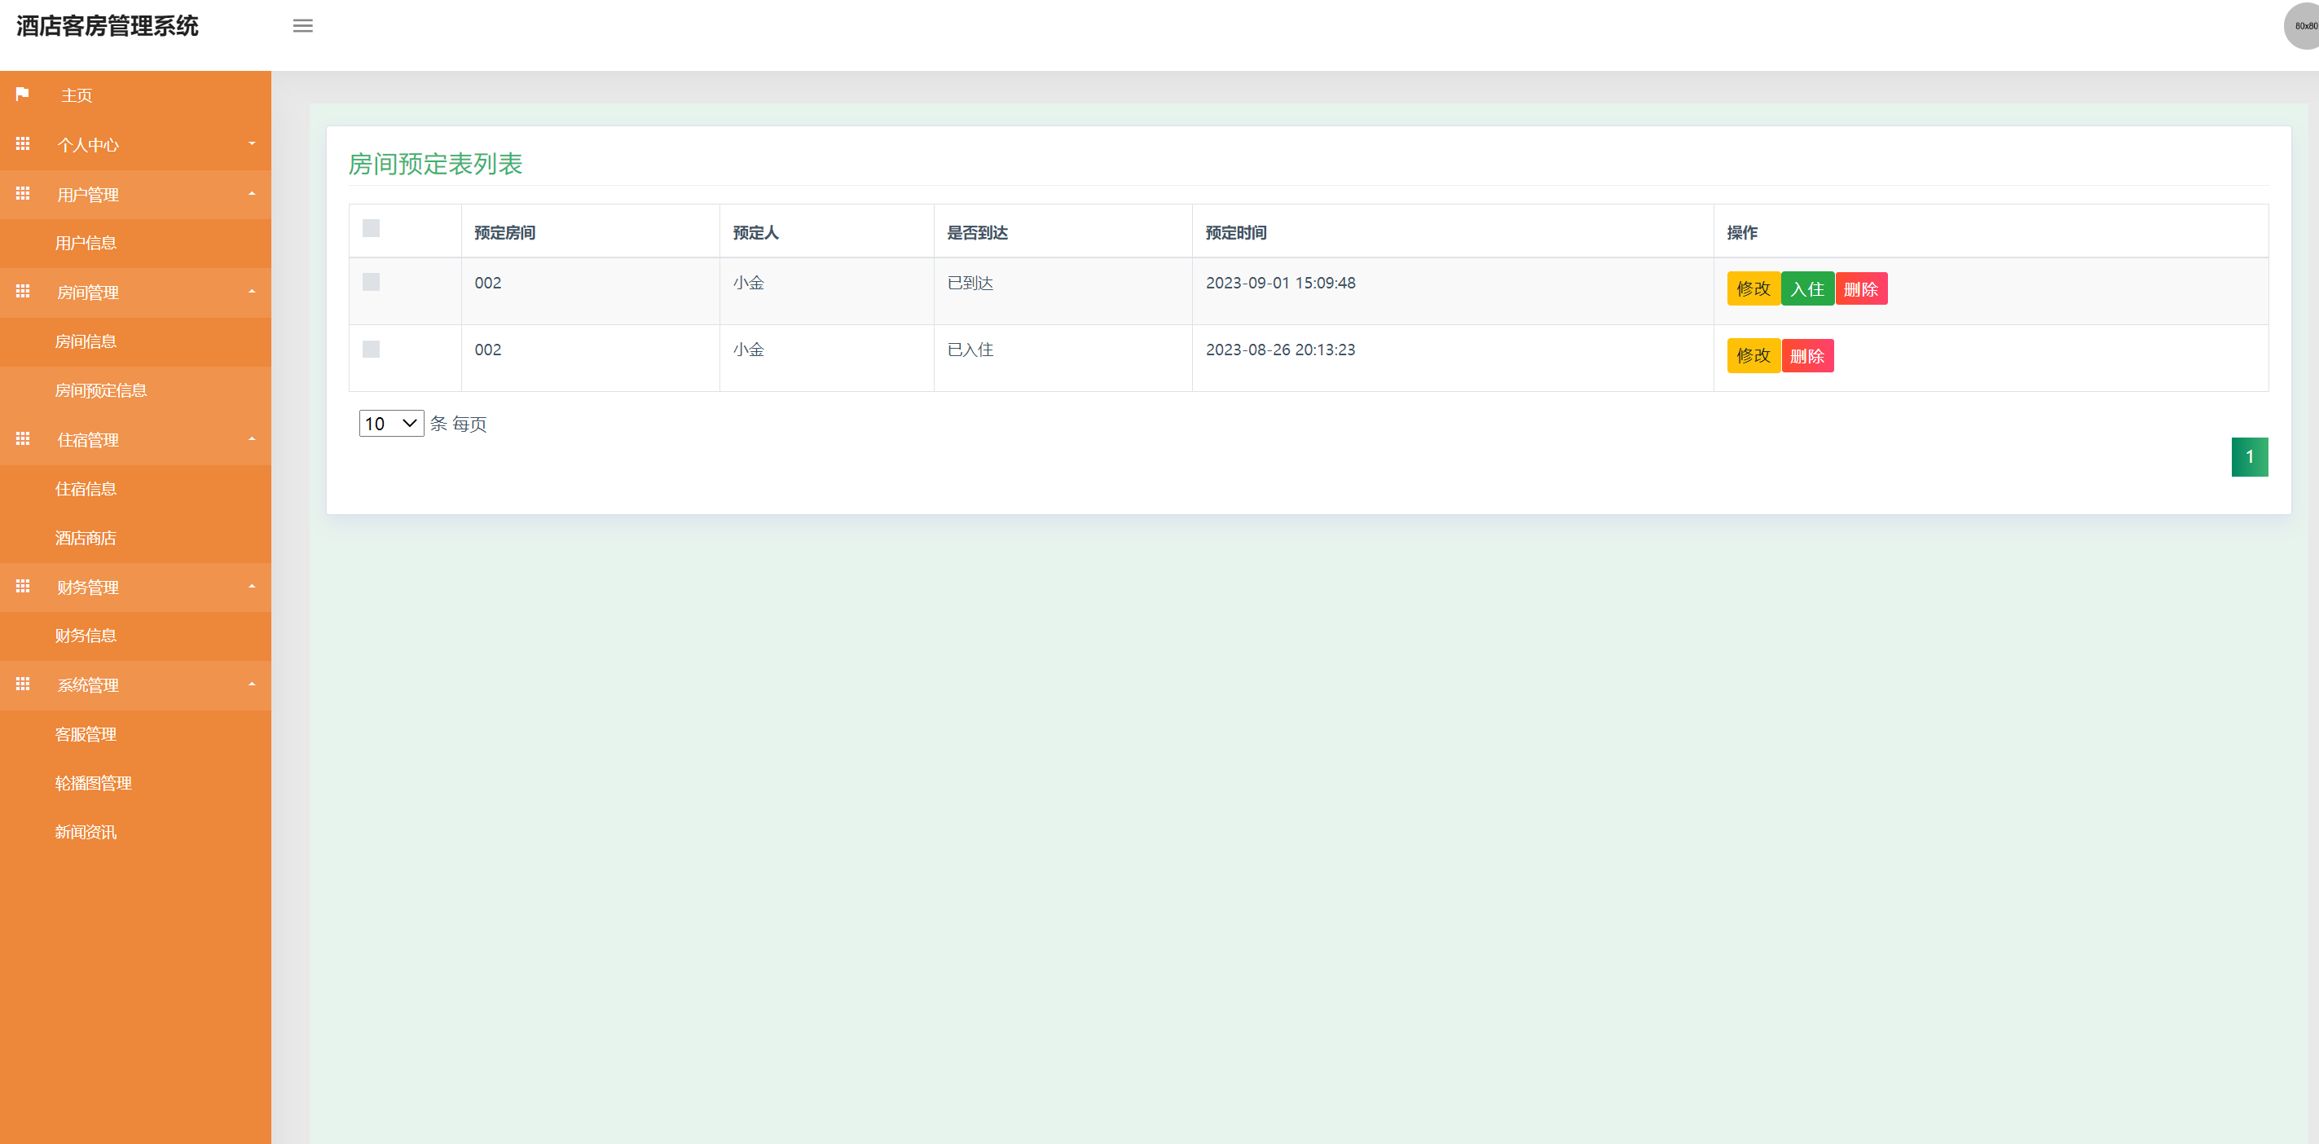Viewport: 2319px width, 1144px height.
Task: Click the grid icon beside 系统管理
Action: coord(23,685)
